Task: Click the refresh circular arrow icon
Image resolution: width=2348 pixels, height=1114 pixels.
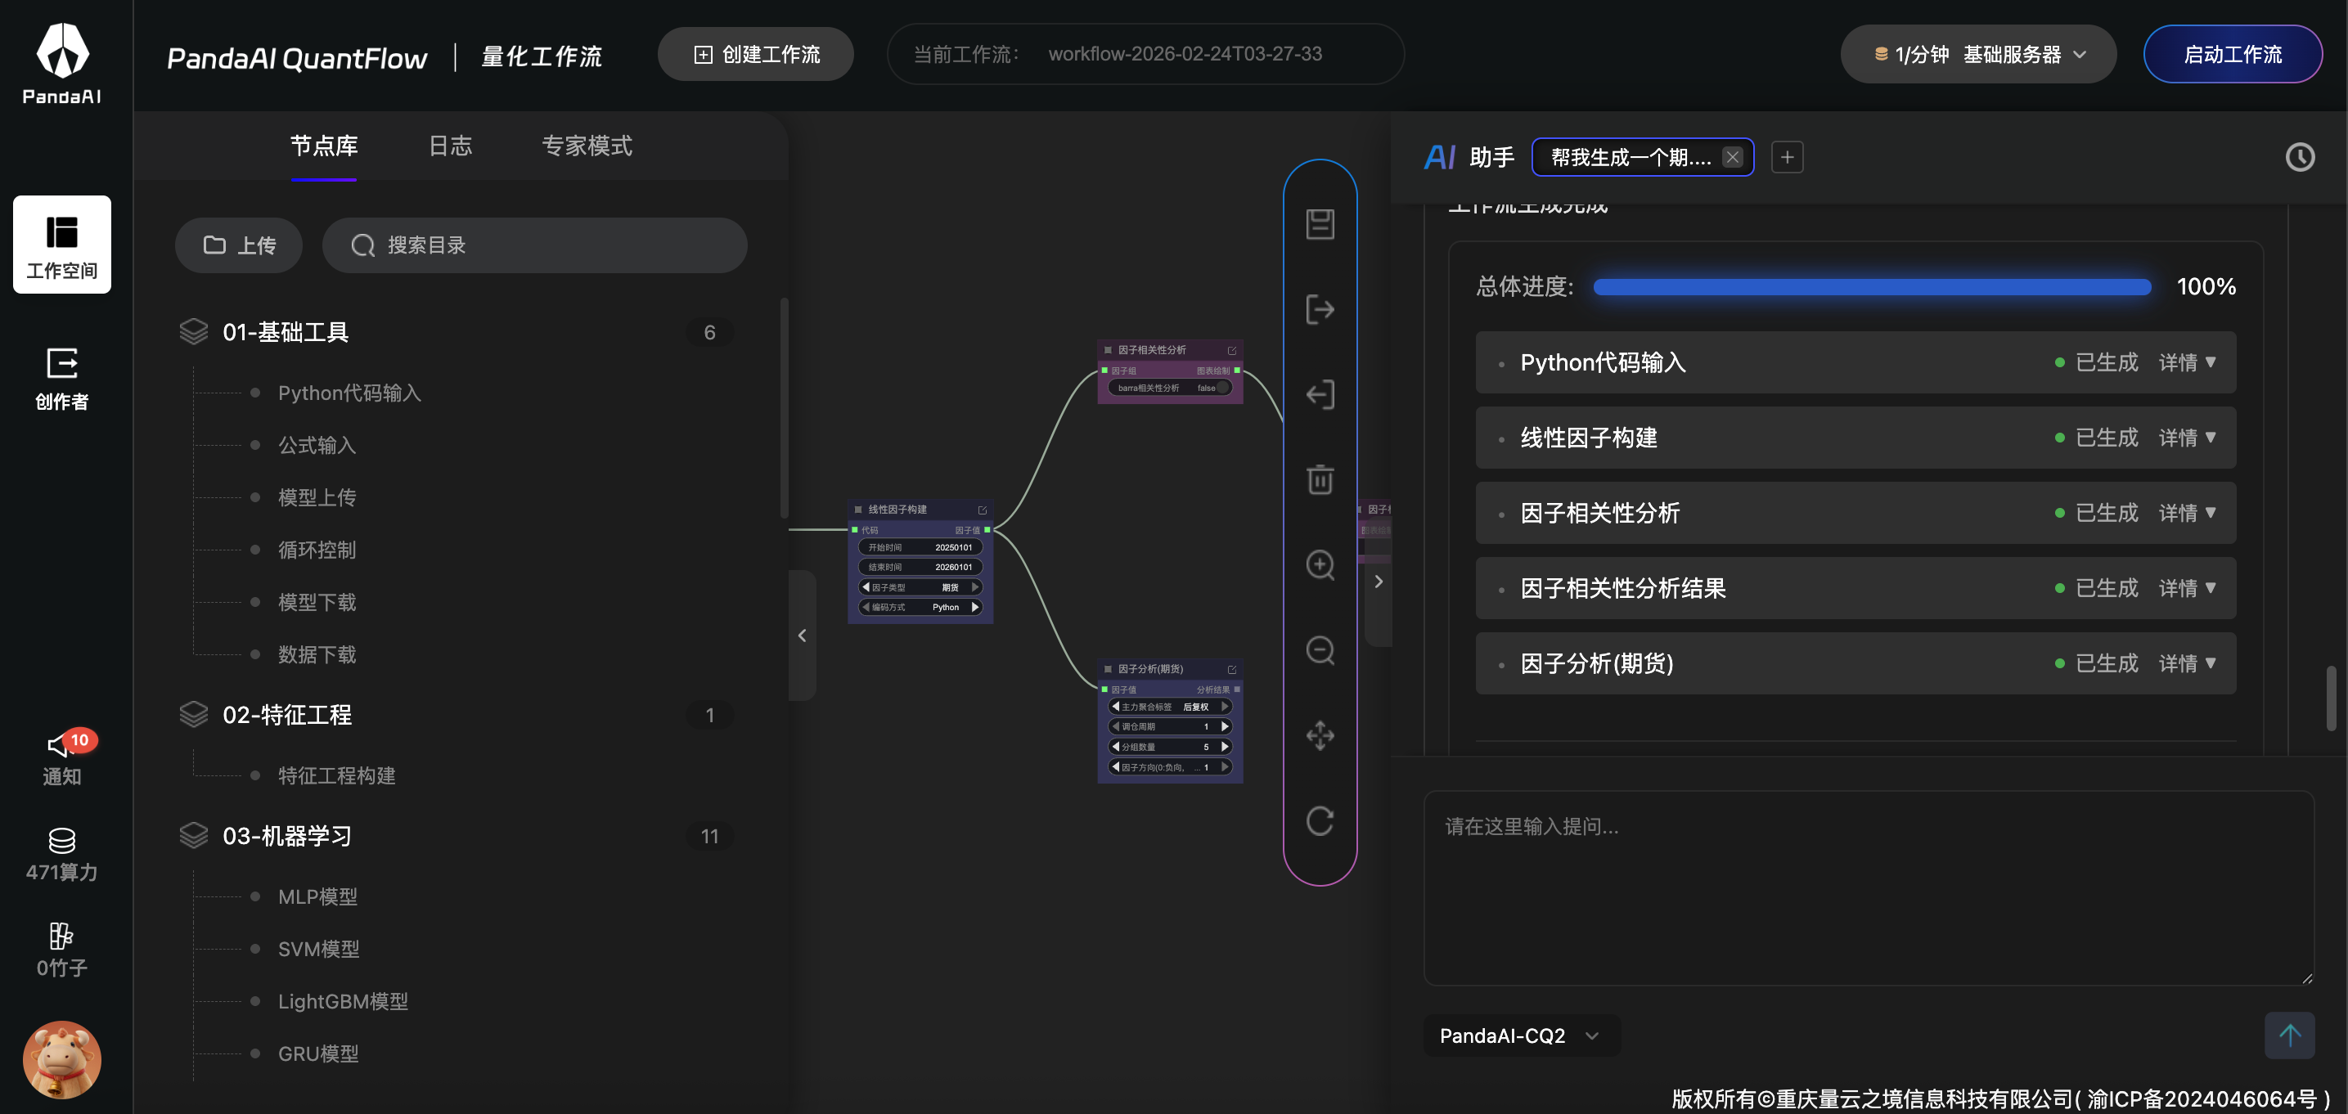Action: [x=1320, y=820]
